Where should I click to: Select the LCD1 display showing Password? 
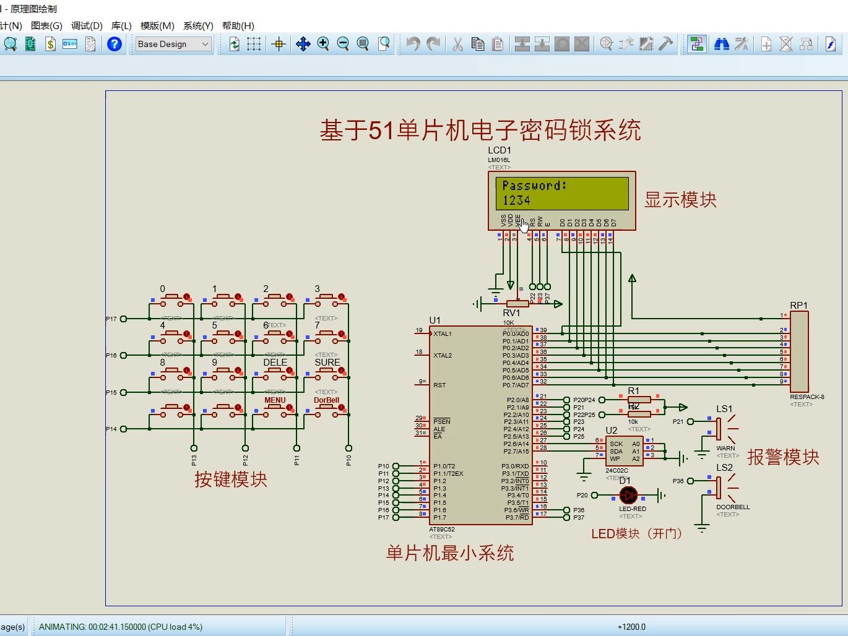pos(561,200)
